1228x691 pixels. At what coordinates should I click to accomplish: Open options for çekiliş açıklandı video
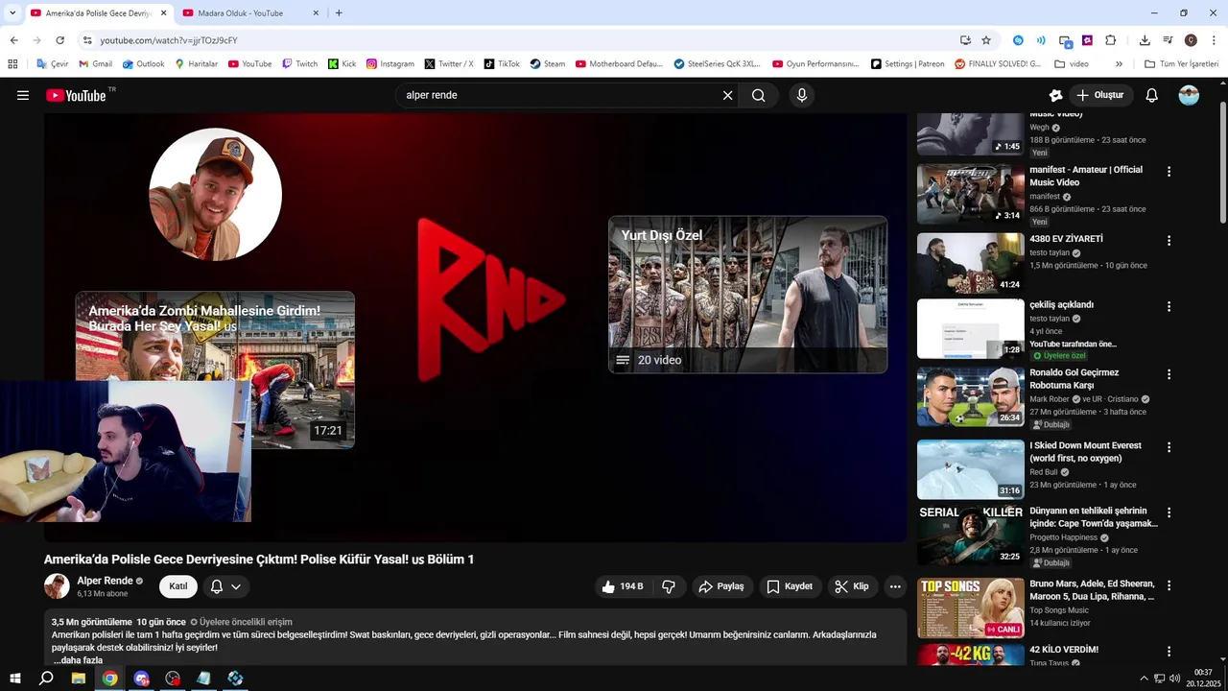coord(1169,307)
